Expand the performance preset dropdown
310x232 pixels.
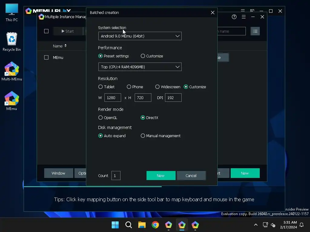pyautogui.click(x=140, y=67)
